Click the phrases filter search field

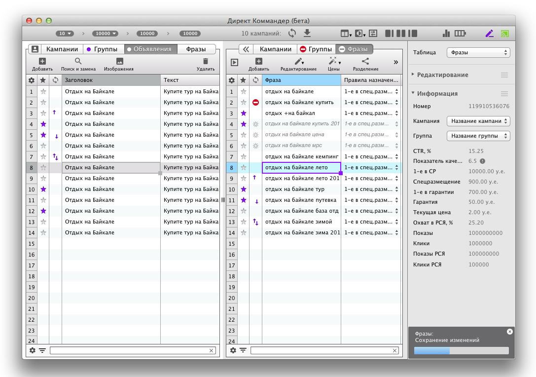(x=324, y=350)
